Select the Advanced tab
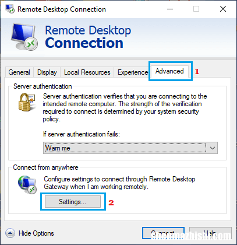 169,71
